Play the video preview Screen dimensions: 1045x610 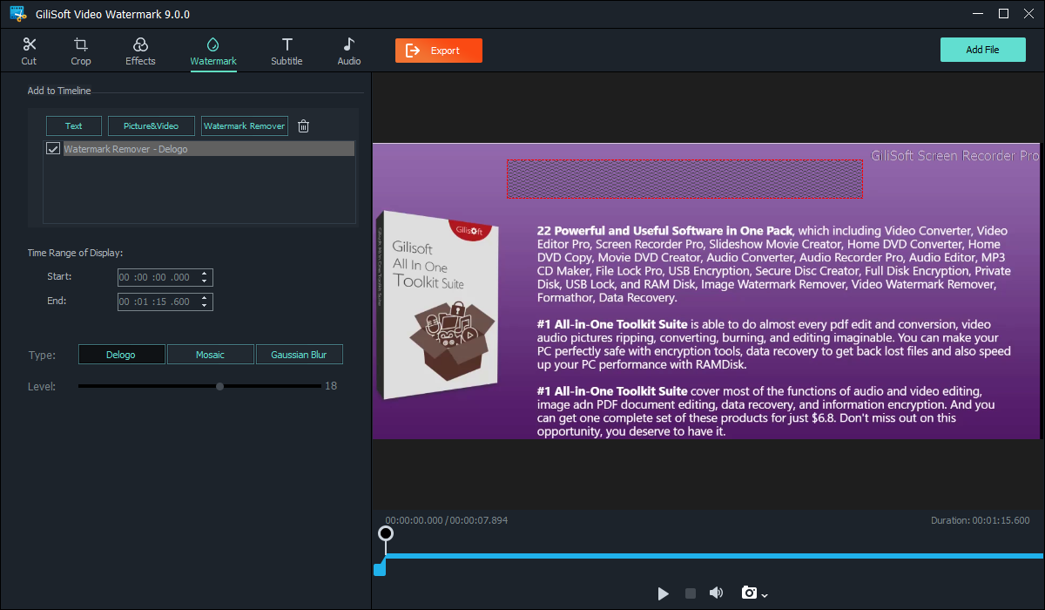coord(664,593)
